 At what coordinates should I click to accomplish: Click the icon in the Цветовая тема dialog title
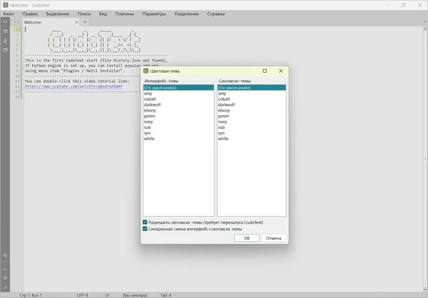(x=146, y=71)
